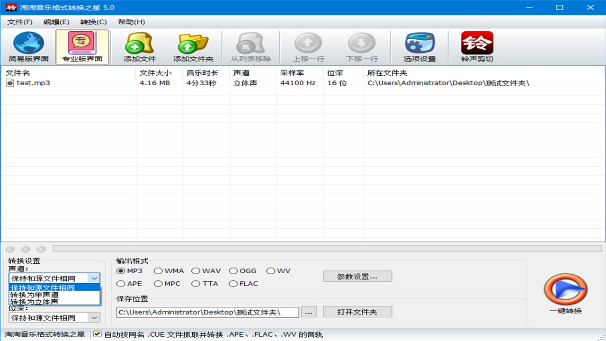This screenshot has width=606, height=341.
Task: Open the 转换(C) menu
Action: [x=93, y=22]
